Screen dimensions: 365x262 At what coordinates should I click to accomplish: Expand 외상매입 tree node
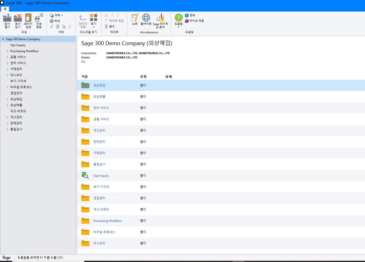(x=7, y=99)
